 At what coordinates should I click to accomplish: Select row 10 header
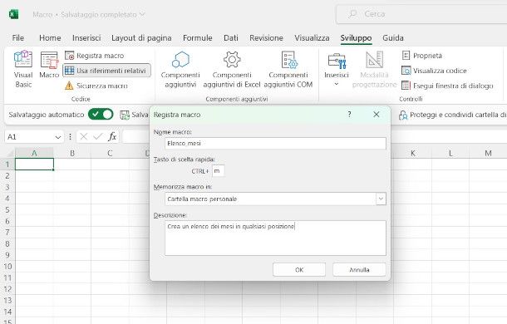pos(7,266)
